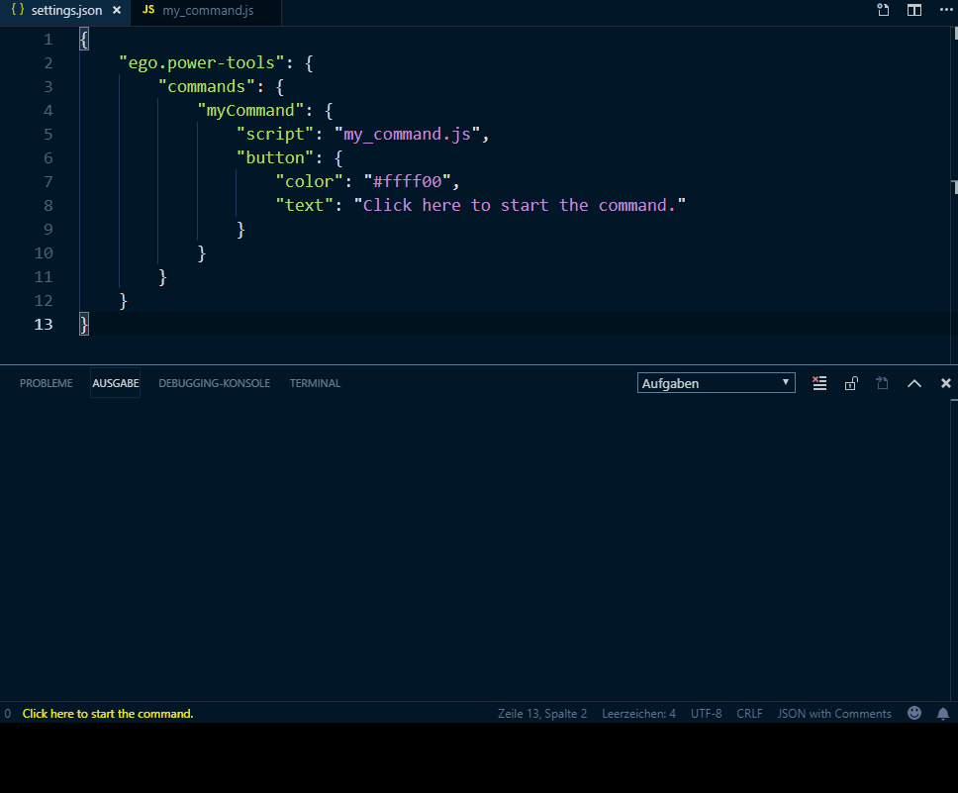This screenshot has width=958, height=793.
Task: Open the DEBUGGING-KONSOLE view
Action: [x=214, y=383]
